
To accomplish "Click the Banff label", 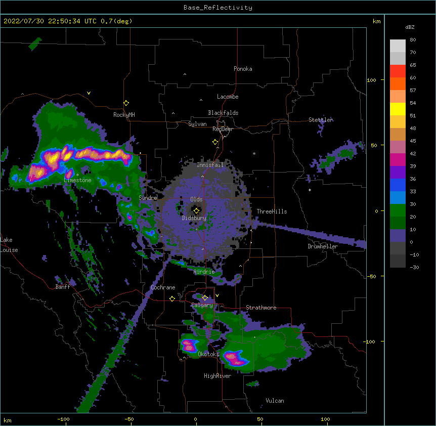I will 63,287.
